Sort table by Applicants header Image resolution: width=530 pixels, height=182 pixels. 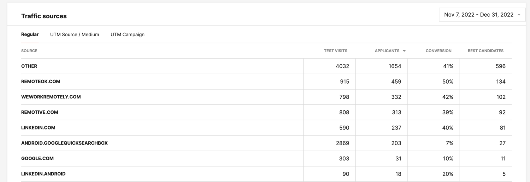click(x=387, y=51)
